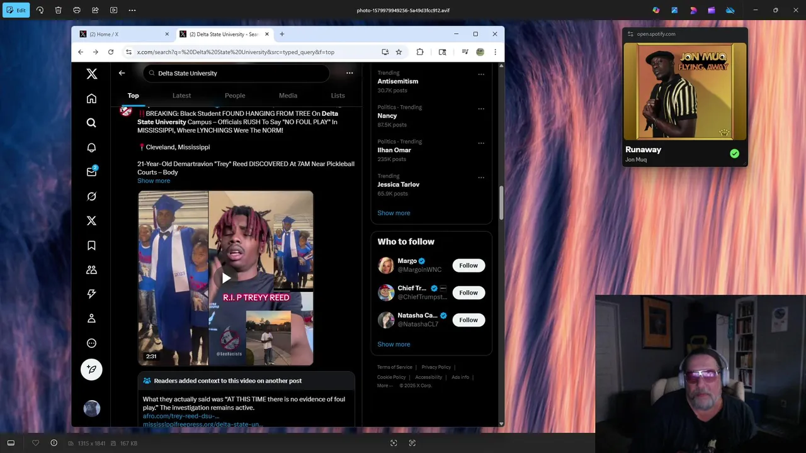The width and height of the screenshot is (806, 453).
Task: Click the scan text icon in the status bar
Action: [x=412, y=443]
